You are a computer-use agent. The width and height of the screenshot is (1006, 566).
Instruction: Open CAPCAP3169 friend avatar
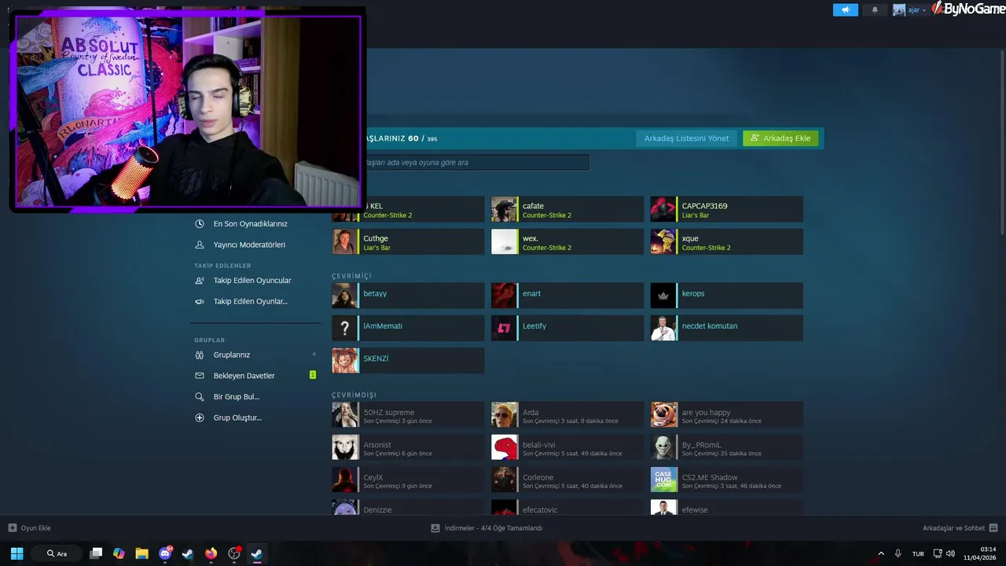pyautogui.click(x=663, y=209)
